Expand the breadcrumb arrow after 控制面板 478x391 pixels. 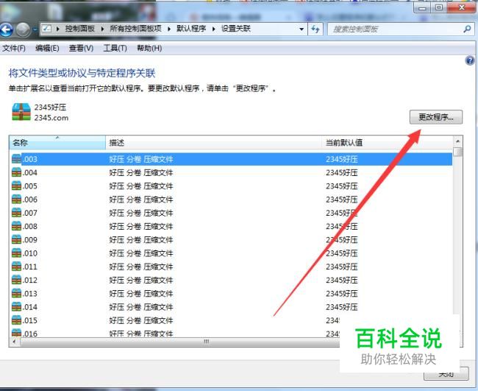click(x=102, y=29)
